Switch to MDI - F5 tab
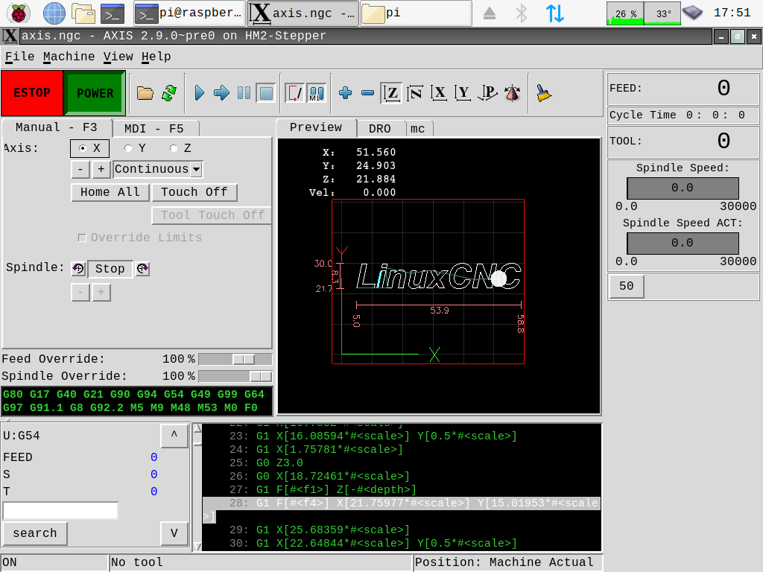This screenshot has height=572, width=763. click(154, 129)
